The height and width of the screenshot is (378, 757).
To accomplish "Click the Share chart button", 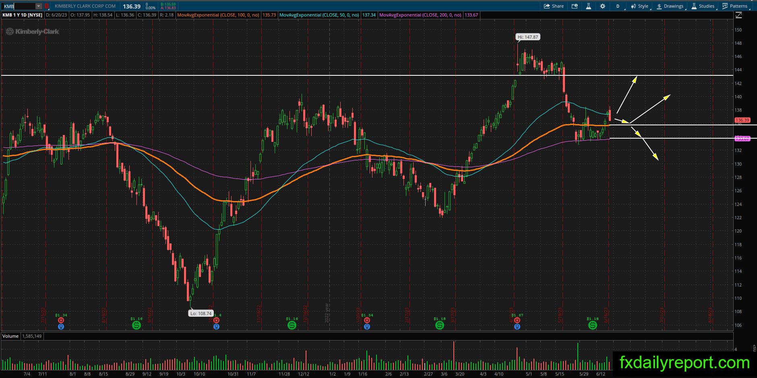I will coord(554,6).
